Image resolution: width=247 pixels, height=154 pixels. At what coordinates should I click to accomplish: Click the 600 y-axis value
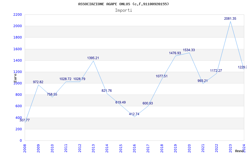19,106
